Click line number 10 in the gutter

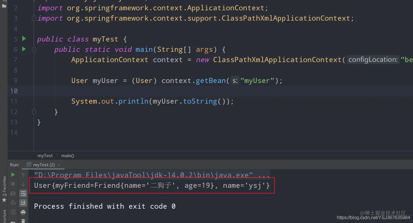pos(14,91)
